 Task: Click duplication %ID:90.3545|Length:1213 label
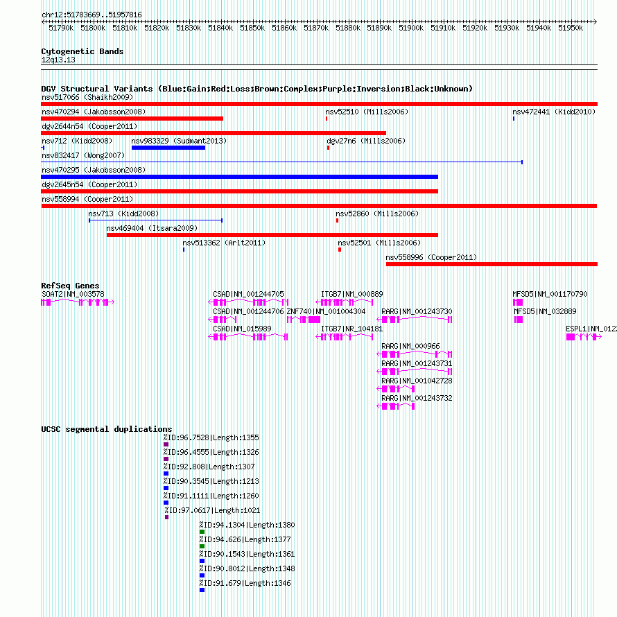(x=211, y=481)
